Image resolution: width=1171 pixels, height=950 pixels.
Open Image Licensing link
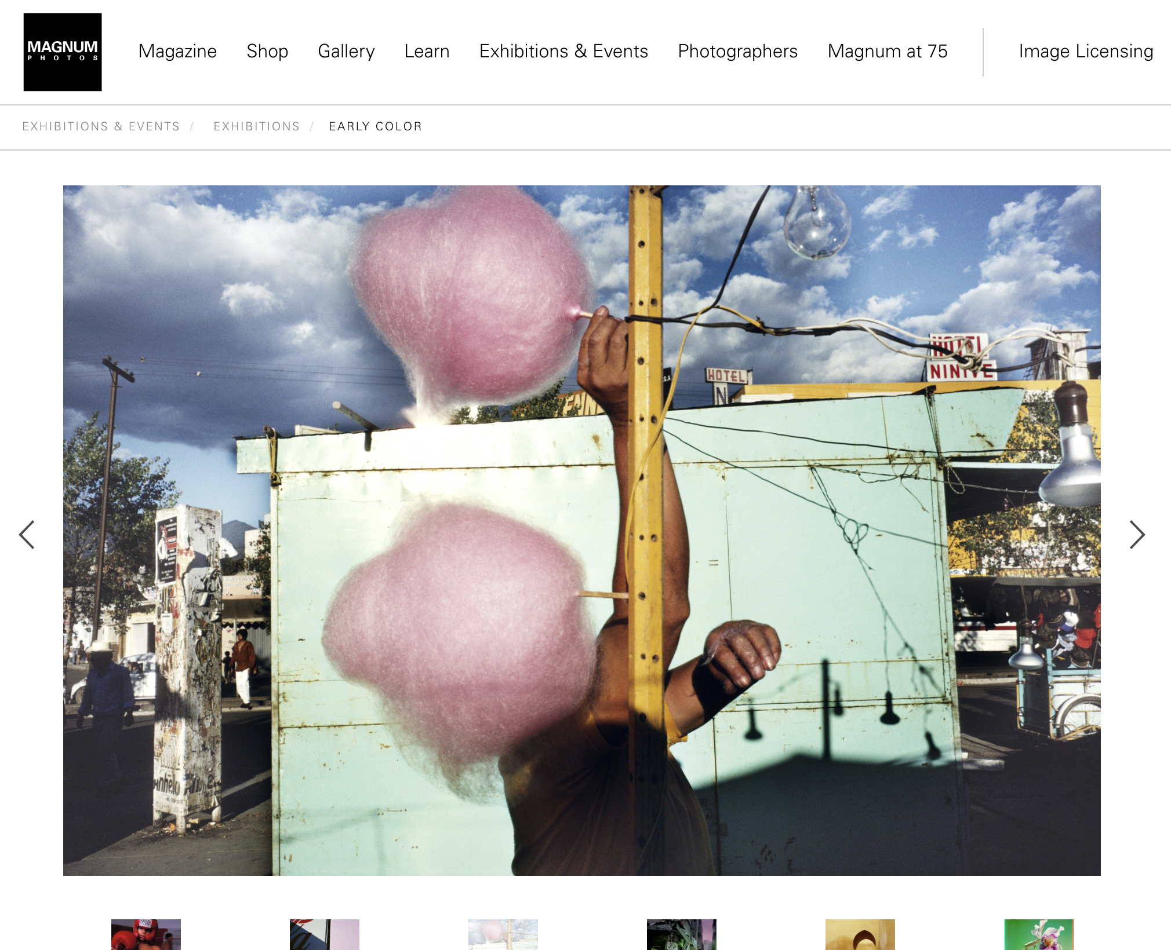1085,51
